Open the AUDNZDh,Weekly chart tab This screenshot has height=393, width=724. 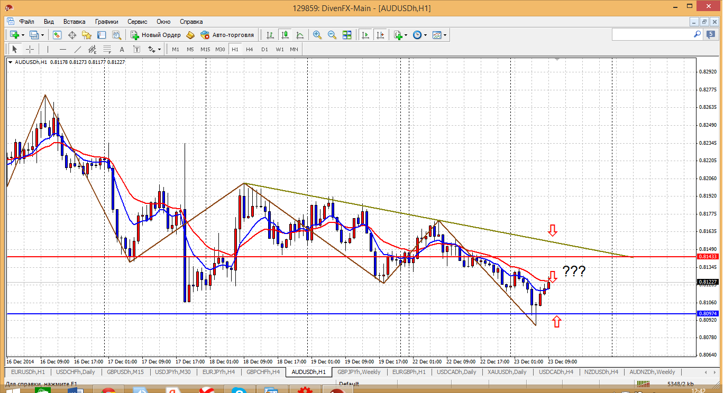[652, 372]
